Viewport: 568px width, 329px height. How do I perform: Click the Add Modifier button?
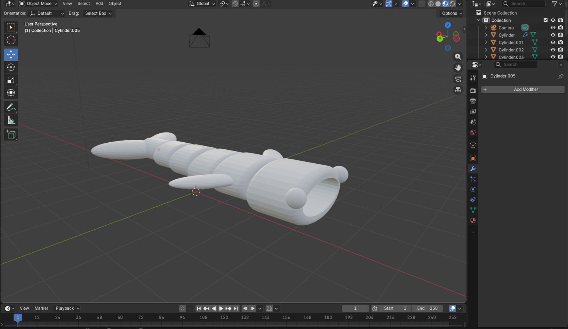click(x=523, y=89)
